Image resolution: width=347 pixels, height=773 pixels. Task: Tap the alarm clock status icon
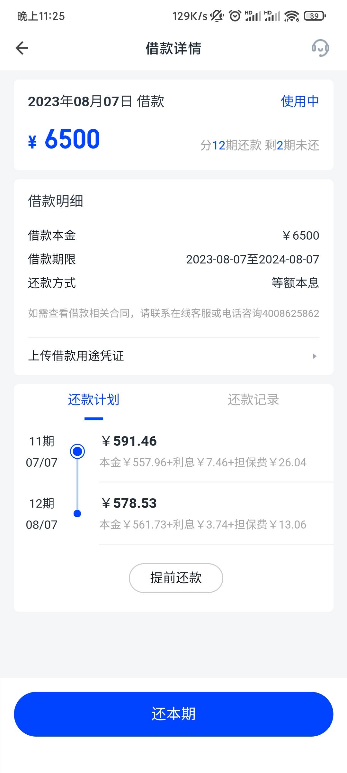coord(235,16)
